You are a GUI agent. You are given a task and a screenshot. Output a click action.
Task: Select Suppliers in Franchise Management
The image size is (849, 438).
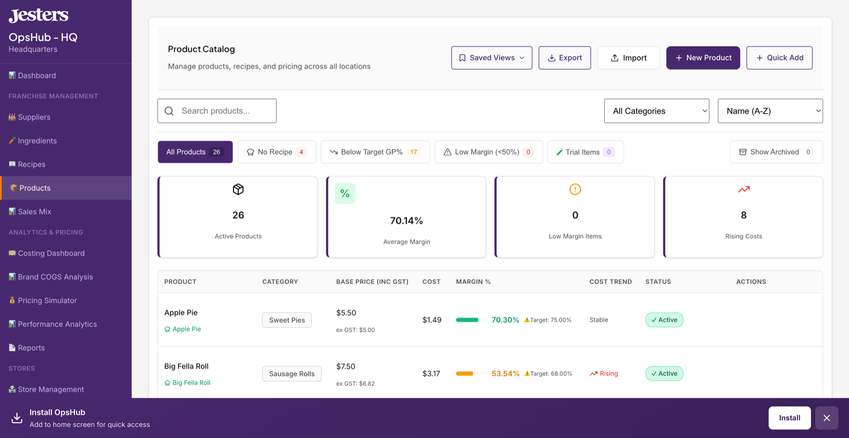[x=33, y=117]
